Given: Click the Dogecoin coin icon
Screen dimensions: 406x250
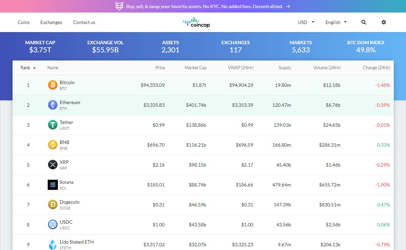Looking at the screenshot, I should tap(52, 205).
